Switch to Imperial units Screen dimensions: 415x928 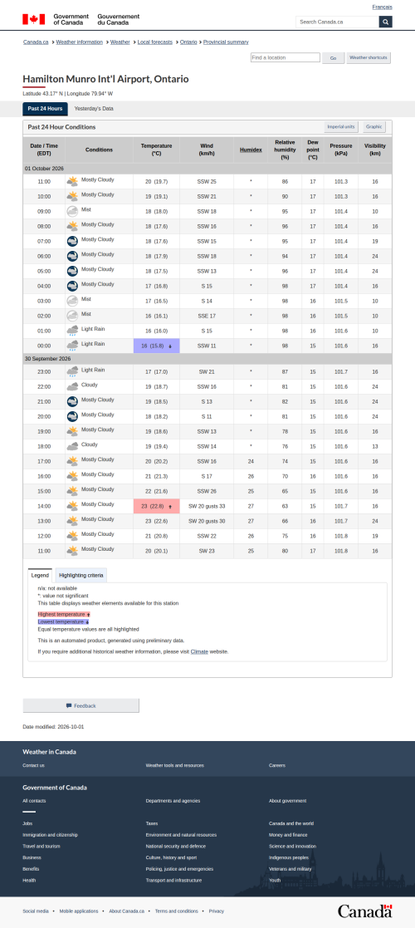pos(341,126)
